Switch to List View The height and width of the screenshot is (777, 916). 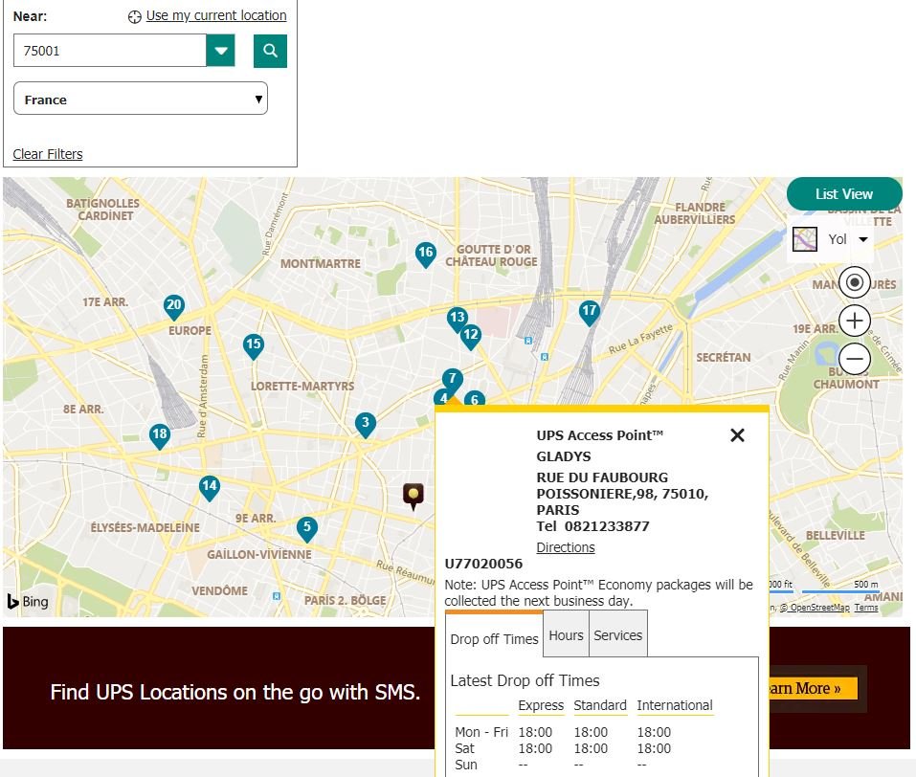click(x=844, y=194)
